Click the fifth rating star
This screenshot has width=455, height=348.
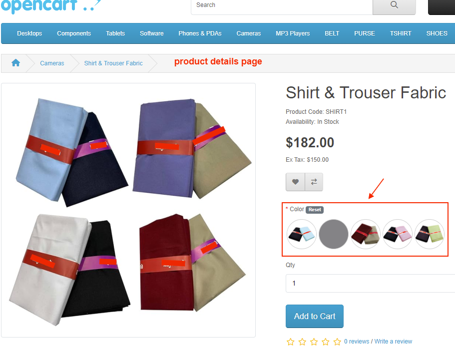337,342
